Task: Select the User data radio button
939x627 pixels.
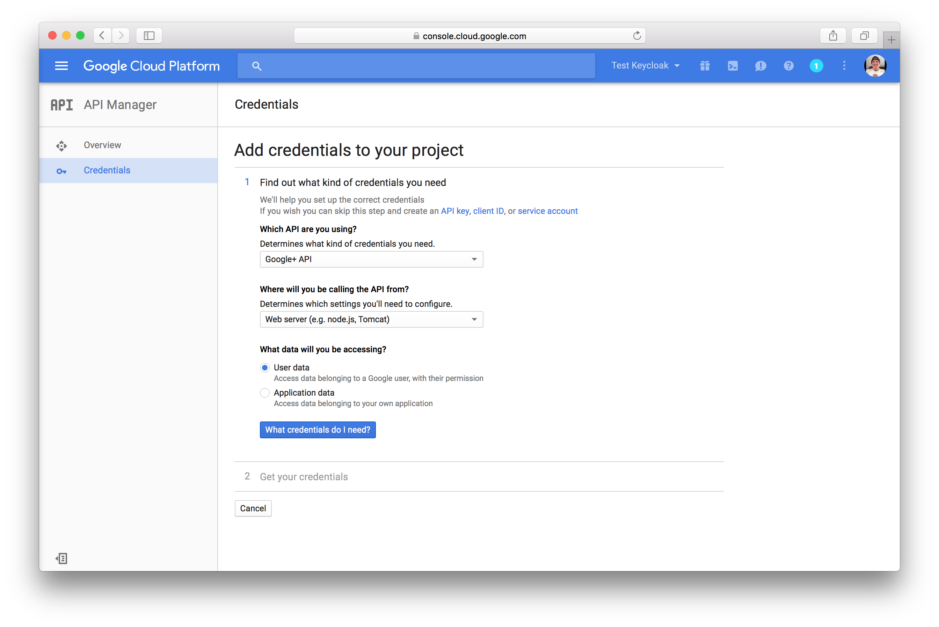Action: pos(265,367)
